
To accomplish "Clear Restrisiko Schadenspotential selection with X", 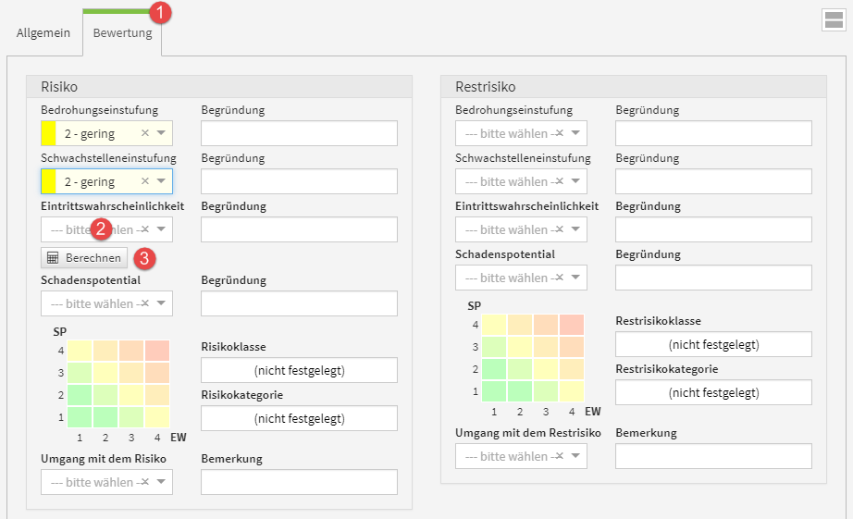I will 559,277.
